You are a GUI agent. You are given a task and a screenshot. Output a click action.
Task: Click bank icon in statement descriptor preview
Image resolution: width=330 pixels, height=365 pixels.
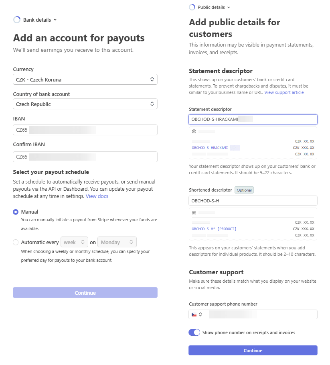pyautogui.click(x=194, y=131)
